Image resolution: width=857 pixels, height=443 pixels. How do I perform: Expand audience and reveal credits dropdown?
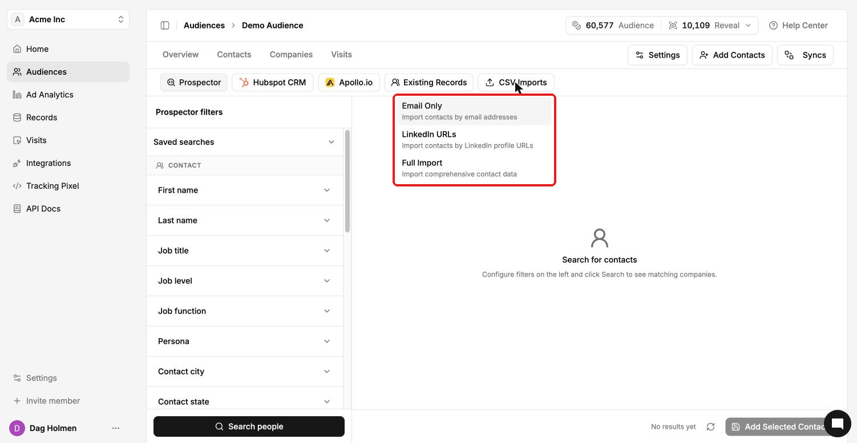pyautogui.click(x=662, y=25)
